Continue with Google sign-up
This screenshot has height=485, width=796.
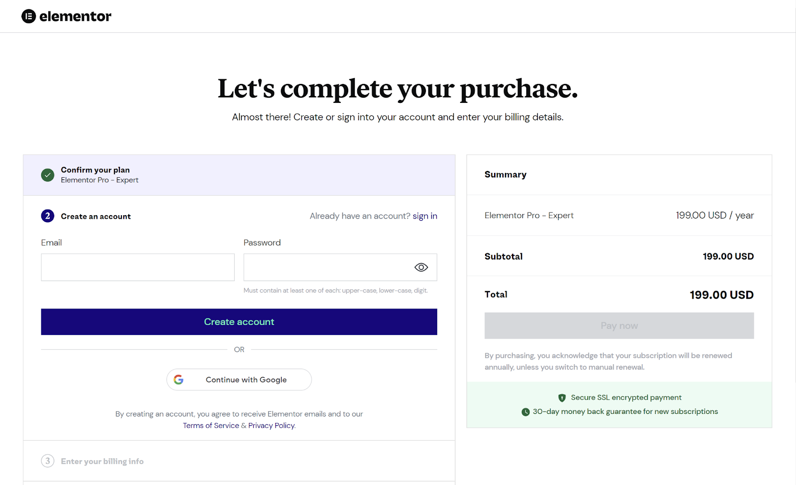(x=239, y=380)
